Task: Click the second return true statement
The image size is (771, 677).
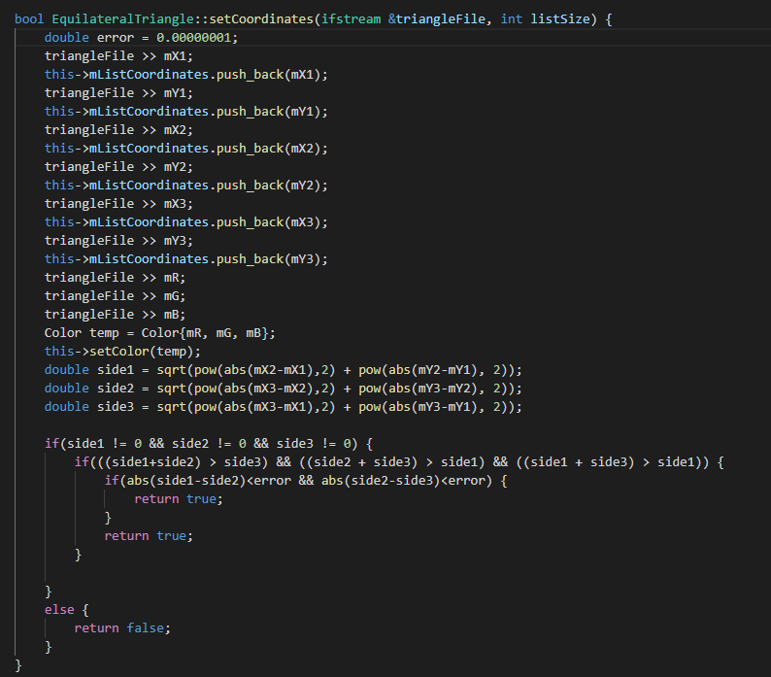Action: (x=149, y=536)
